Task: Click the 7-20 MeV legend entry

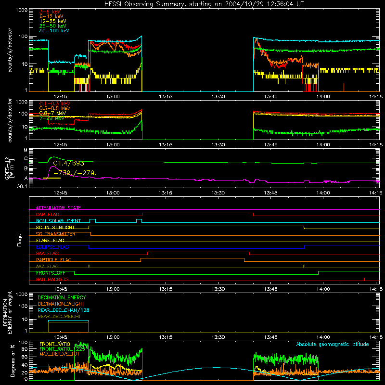Action: (x=51, y=118)
